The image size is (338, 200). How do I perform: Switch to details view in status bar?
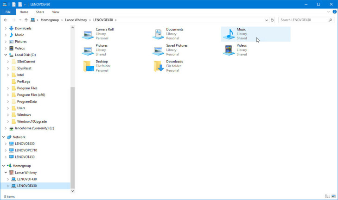coord(327,196)
